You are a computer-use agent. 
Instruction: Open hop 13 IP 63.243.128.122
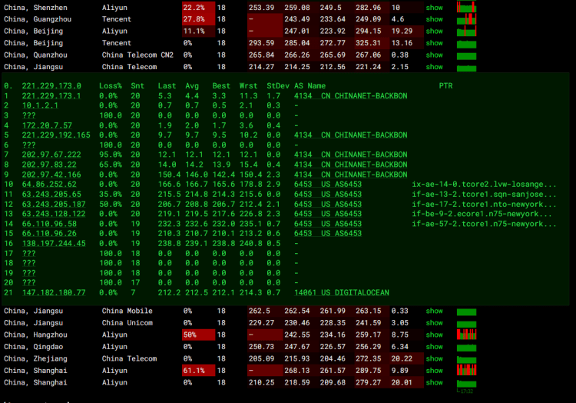pos(54,214)
